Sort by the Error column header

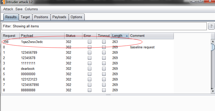[89, 36]
